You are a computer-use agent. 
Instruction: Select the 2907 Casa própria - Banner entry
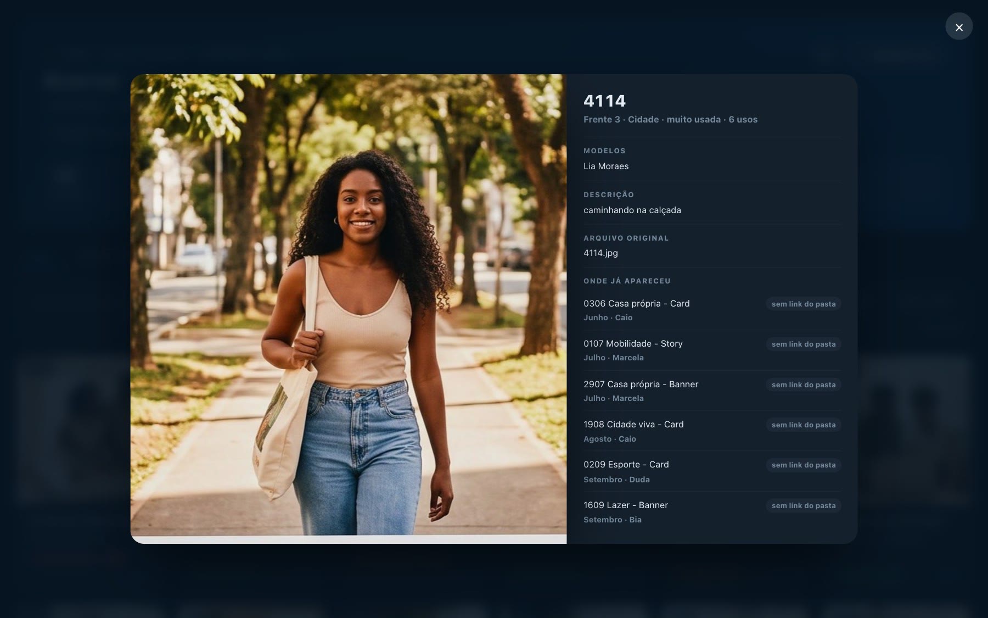(712, 391)
